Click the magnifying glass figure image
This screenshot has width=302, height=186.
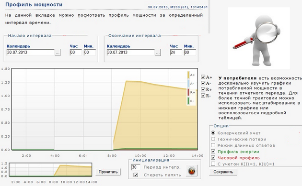click(259, 38)
